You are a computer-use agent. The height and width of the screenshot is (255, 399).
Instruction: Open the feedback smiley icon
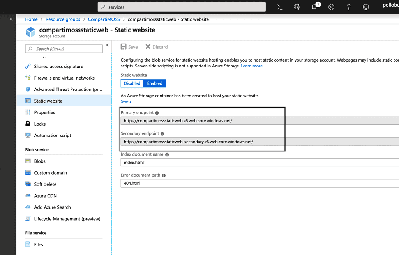pyautogui.click(x=366, y=7)
